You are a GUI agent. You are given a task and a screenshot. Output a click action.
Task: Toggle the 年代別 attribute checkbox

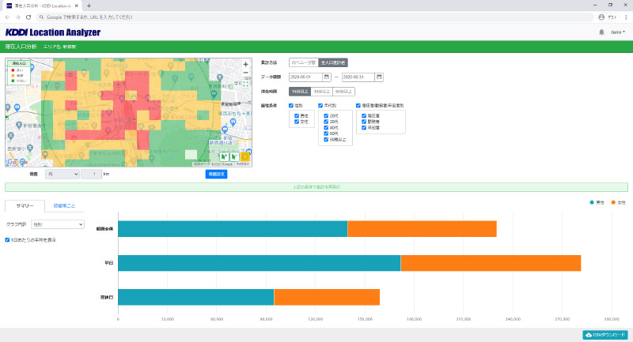[x=320, y=106]
